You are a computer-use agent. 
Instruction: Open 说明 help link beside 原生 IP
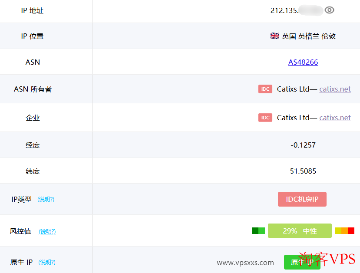47,262
